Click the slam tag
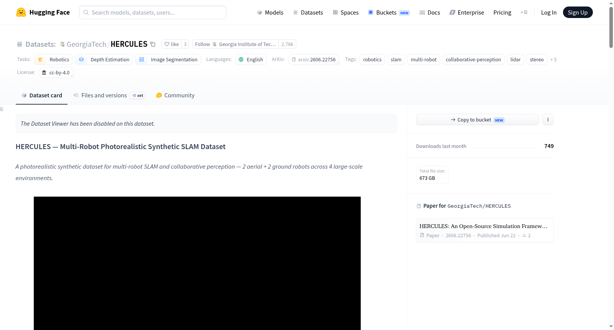The height and width of the screenshot is (330, 614). (396, 59)
